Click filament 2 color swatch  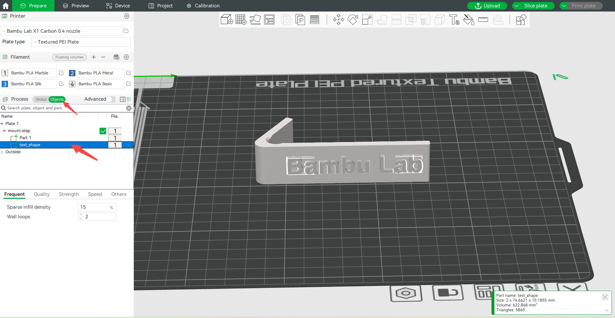coord(72,73)
